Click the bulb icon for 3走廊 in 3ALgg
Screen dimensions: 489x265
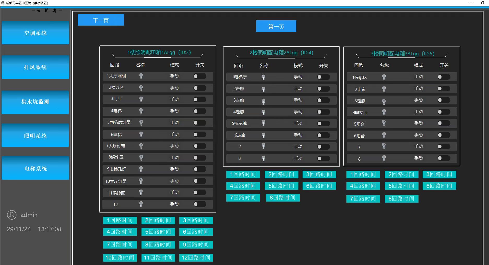pyautogui.click(x=384, y=102)
